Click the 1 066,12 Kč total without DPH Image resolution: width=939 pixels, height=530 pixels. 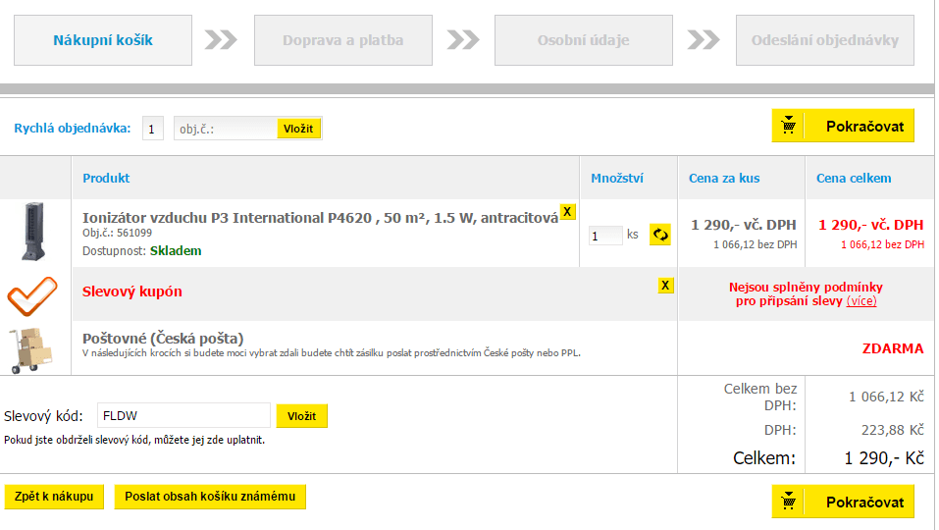(x=886, y=397)
